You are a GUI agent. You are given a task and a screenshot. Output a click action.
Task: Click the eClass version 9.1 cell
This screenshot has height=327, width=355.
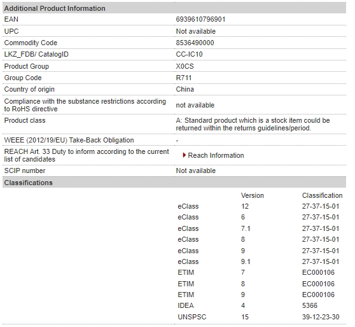click(246, 261)
